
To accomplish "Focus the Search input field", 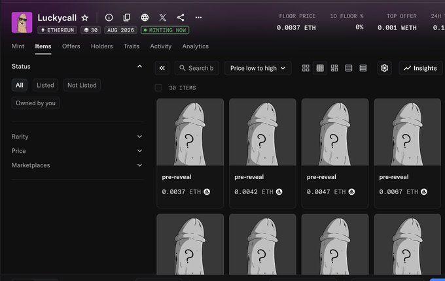I will pos(197,68).
